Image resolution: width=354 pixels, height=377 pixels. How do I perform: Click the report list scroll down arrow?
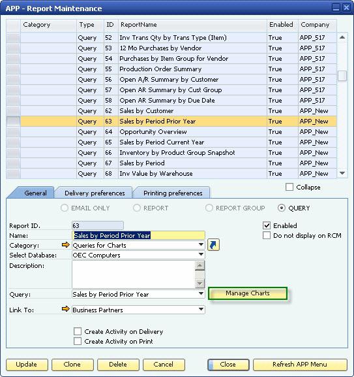pyautogui.click(x=342, y=173)
